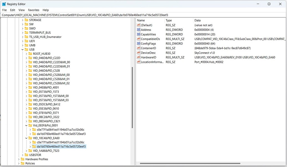Click the icon next to HardwareID entry
The width and height of the screenshot is (287, 167).
[139, 57]
